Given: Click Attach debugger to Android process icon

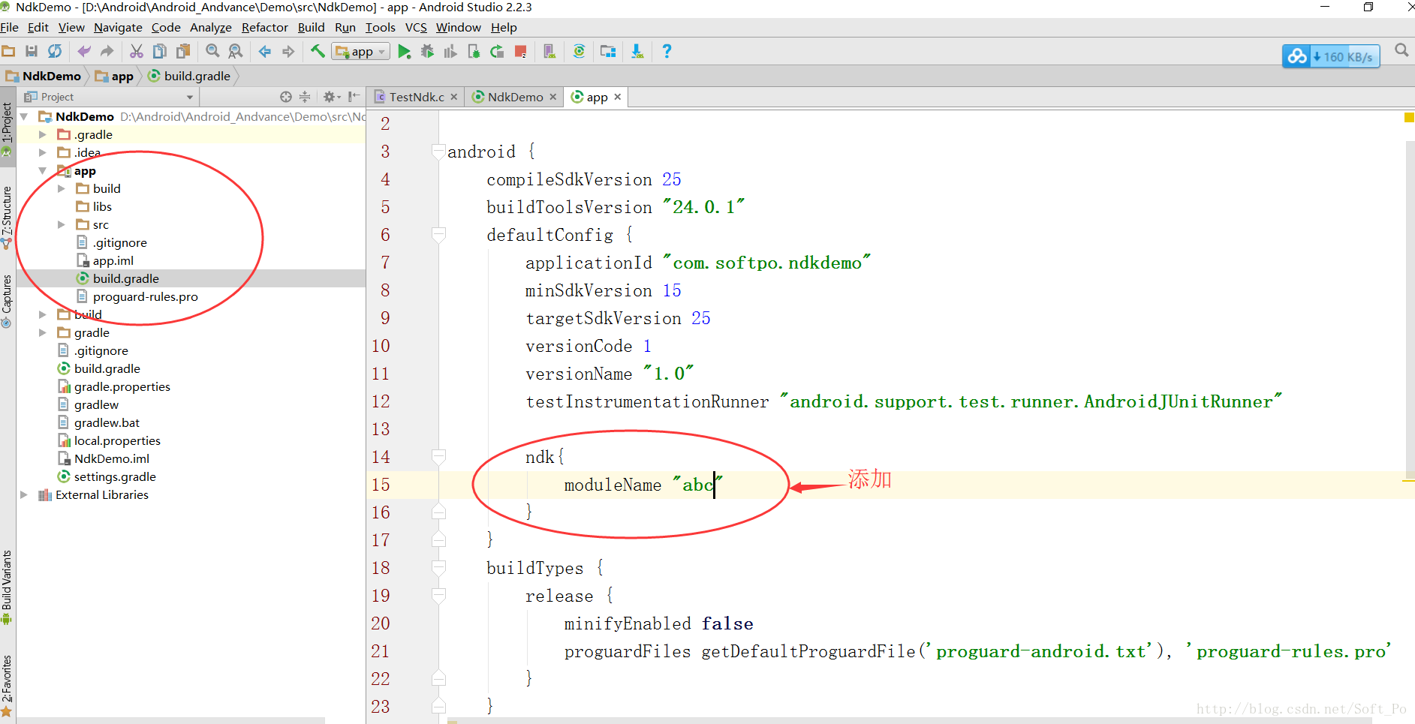Looking at the screenshot, I should 474,52.
